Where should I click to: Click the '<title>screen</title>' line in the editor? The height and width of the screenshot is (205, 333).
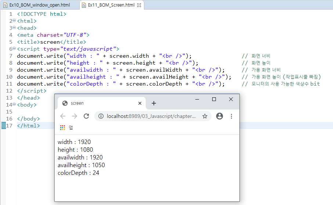tap(52, 42)
